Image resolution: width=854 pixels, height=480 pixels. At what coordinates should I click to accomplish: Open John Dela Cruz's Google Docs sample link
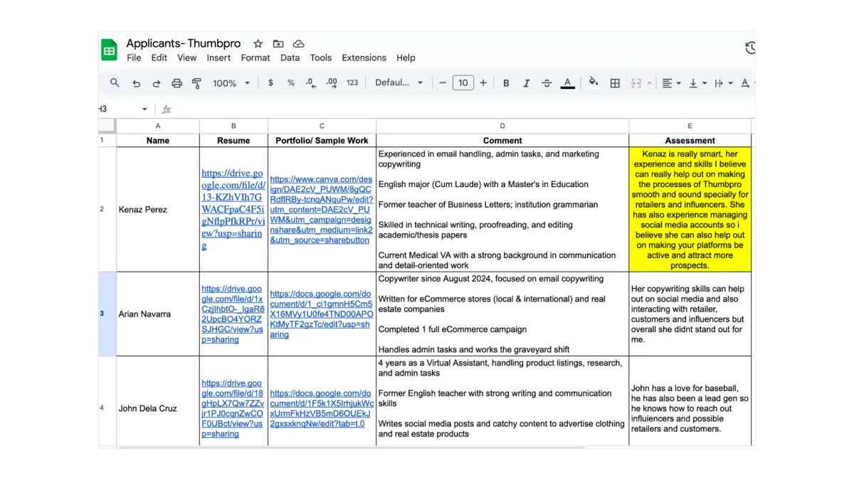point(322,408)
